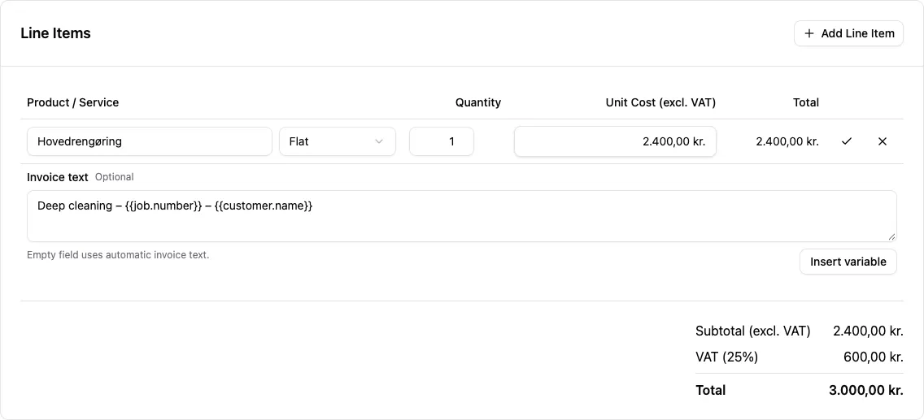Click the subtotal amount 2.400,00 kr.
This screenshot has width=924, height=420.
pyautogui.click(x=868, y=331)
